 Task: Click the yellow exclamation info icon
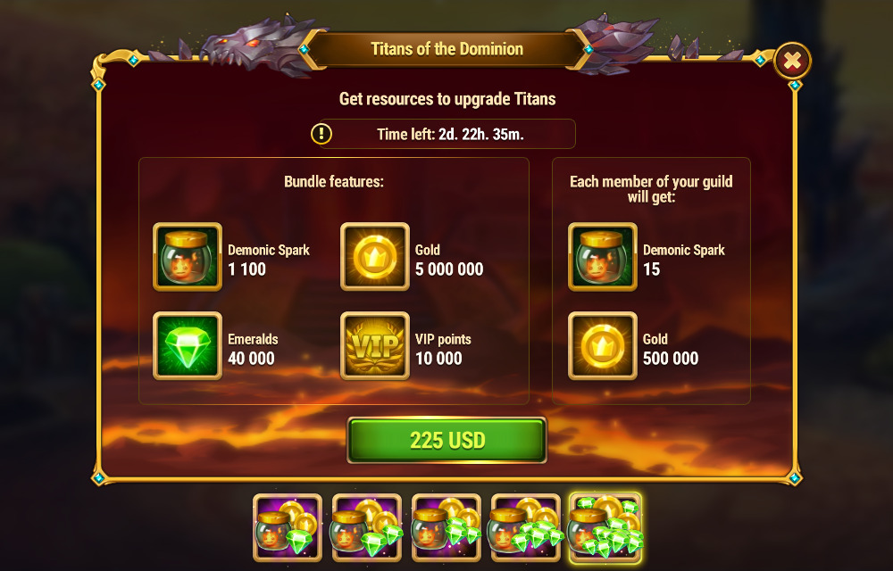(321, 134)
